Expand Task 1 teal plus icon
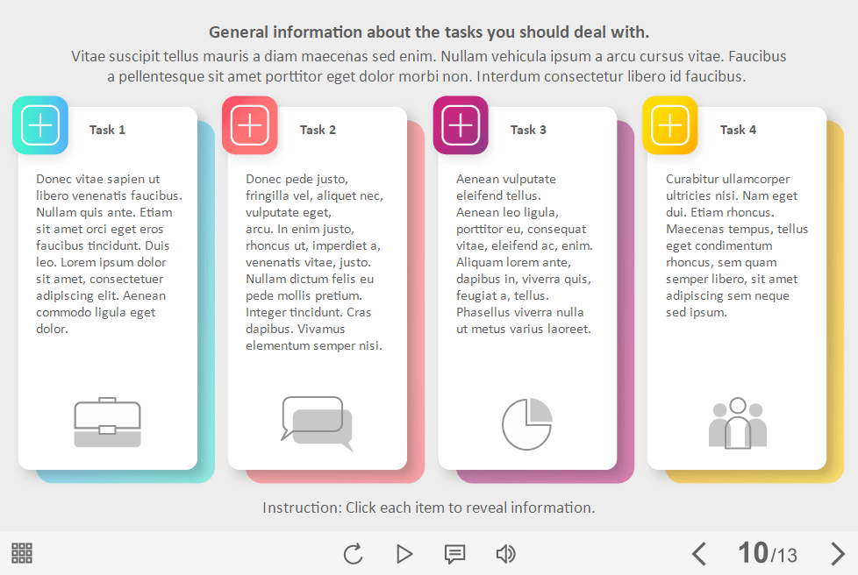This screenshot has width=858, height=575. [40, 125]
